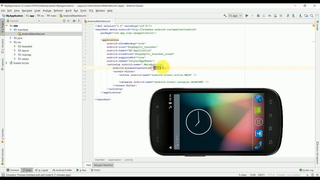This screenshot has height=180, width=320.
Task: Click the green Run app button
Action: click(246, 15)
